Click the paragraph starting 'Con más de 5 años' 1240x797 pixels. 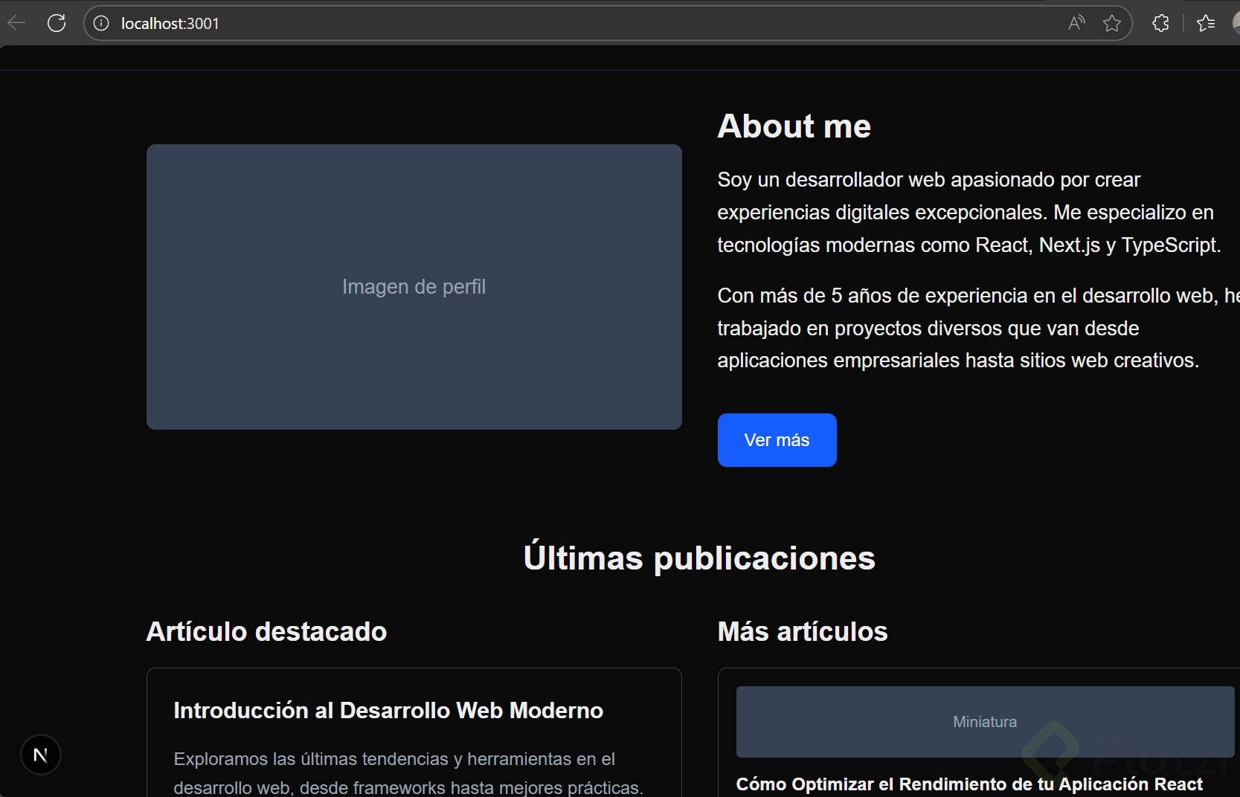978,328
